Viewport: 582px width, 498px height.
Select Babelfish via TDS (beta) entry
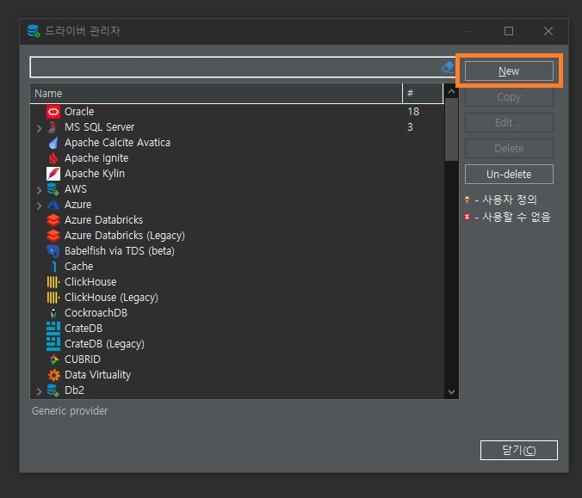tap(237, 251)
